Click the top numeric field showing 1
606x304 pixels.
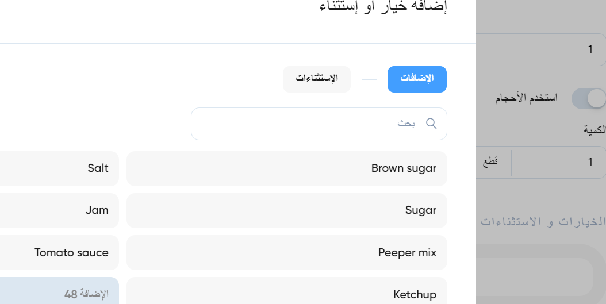coord(541,49)
